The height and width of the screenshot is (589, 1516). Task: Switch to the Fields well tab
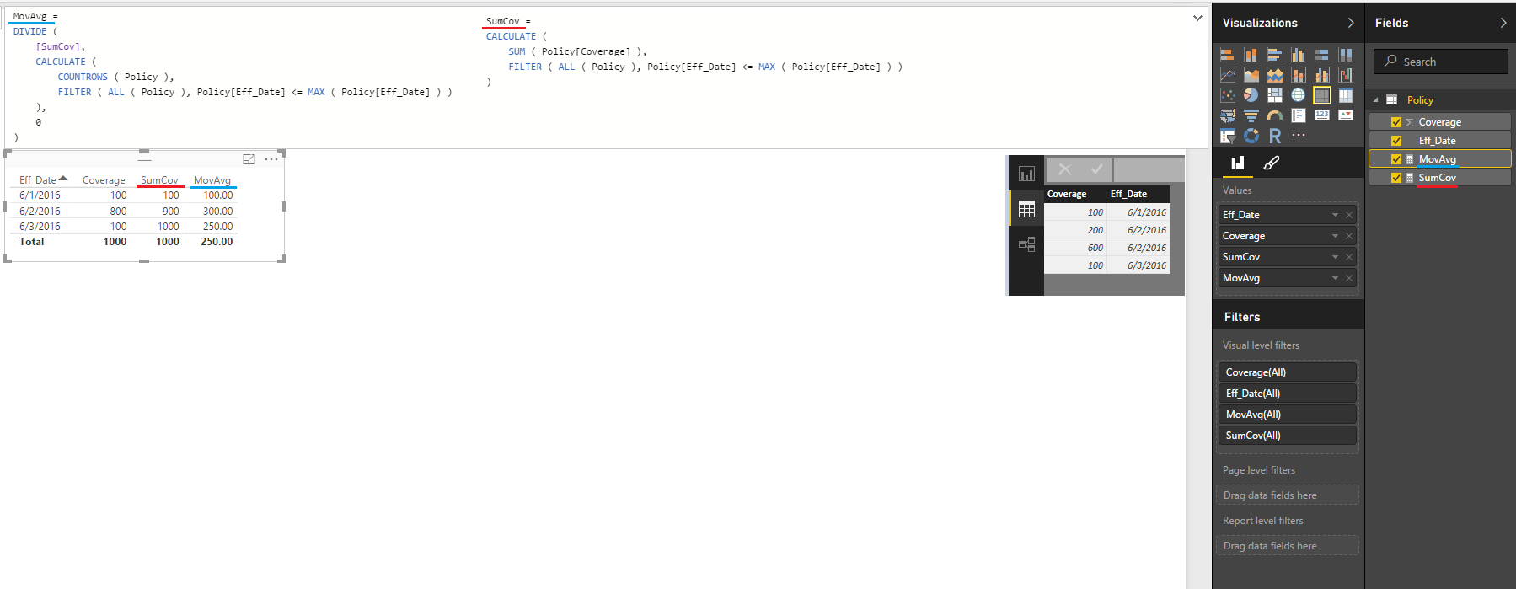(1237, 163)
